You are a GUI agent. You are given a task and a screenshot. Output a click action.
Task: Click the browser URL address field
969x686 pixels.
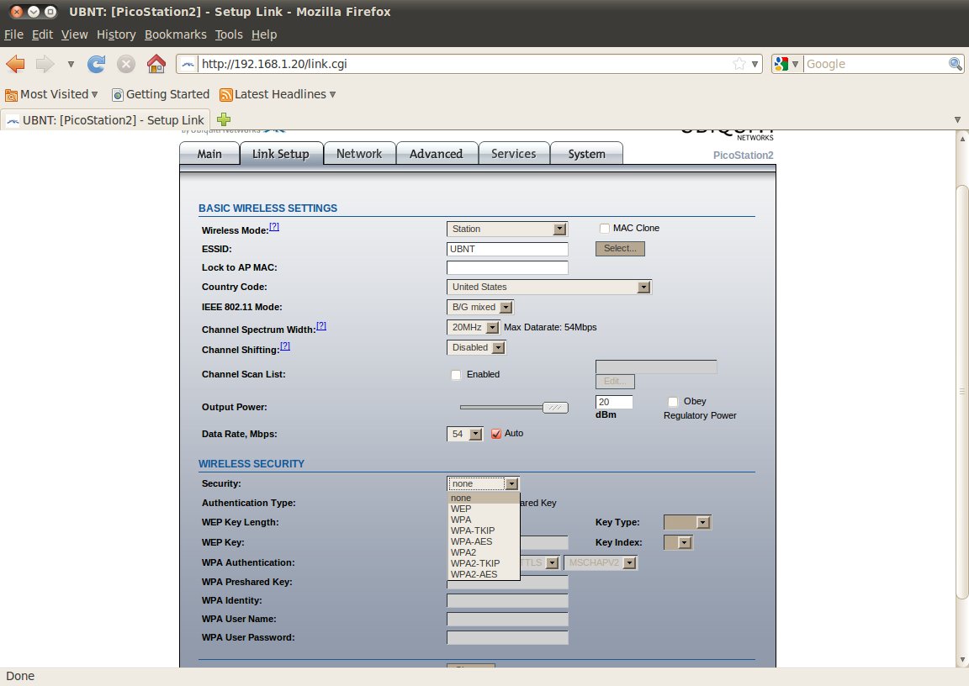point(463,64)
